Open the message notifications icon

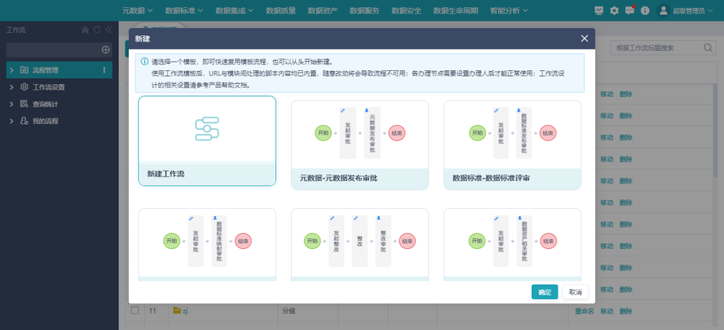pyautogui.click(x=629, y=11)
